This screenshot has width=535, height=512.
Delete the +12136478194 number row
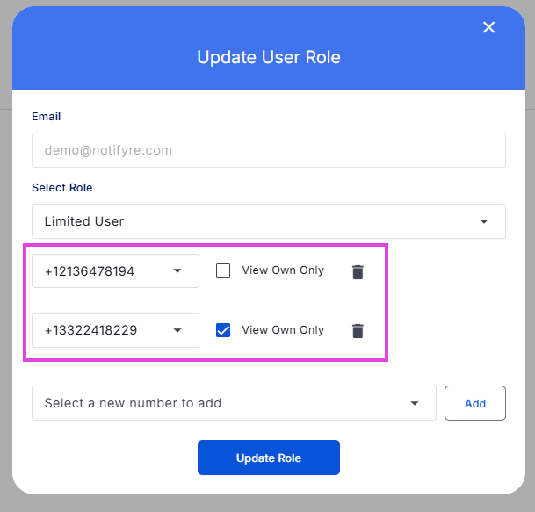click(358, 272)
